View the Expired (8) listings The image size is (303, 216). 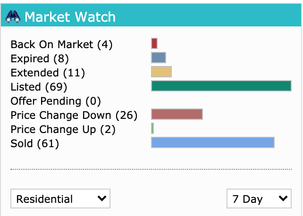(x=40, y=58)
